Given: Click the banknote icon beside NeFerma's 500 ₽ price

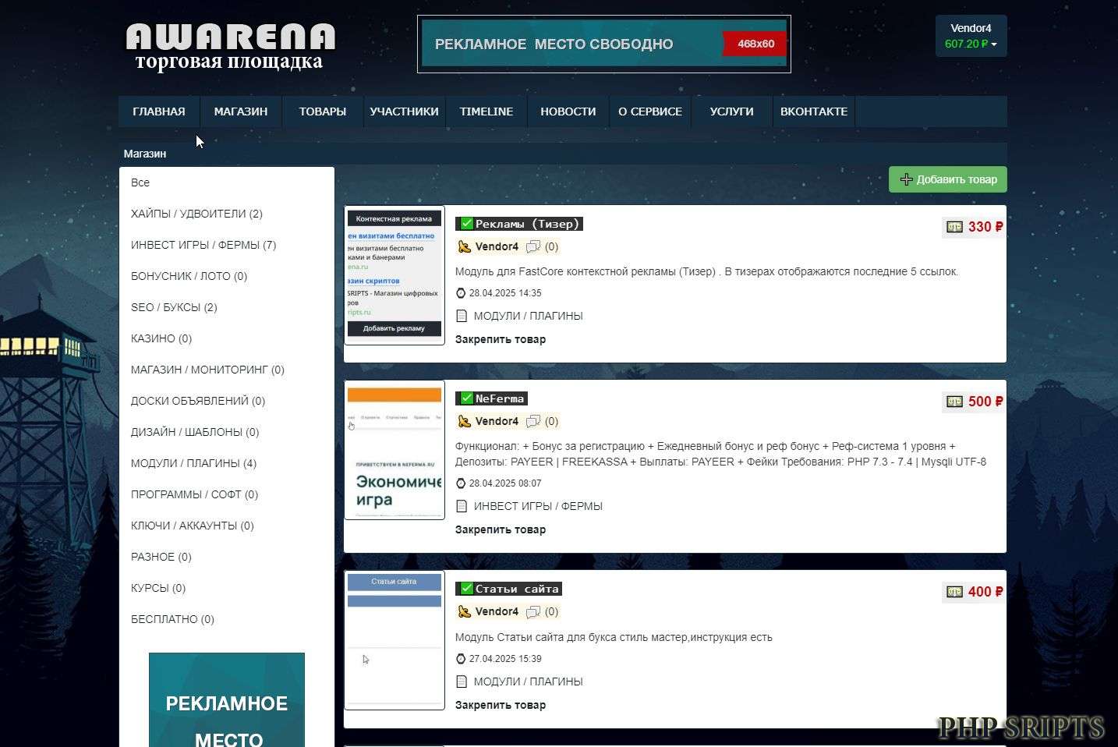Looking at the screenshot, I should tap(954, 402).
